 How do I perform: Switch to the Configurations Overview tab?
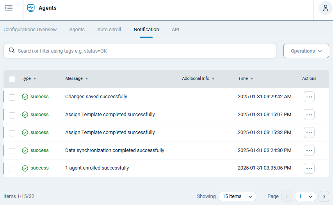coord(30,30)
